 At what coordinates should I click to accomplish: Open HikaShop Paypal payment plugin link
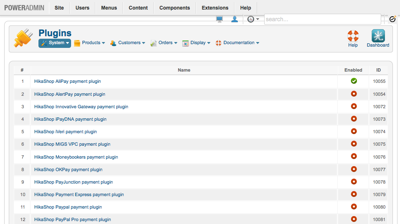tap(68, 207)
